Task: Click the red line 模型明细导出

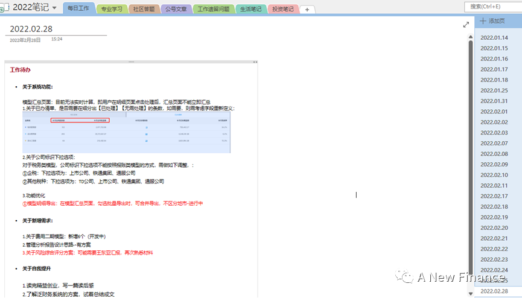Action: 112,203
